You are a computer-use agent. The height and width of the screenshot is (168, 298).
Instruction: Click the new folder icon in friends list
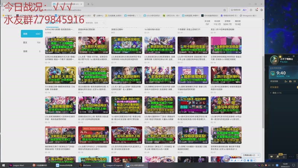290,81
